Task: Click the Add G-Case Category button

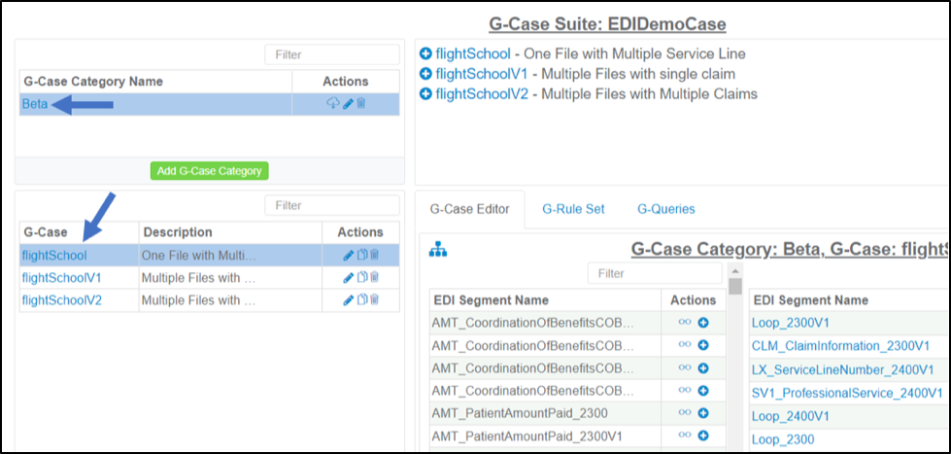Action: (x=209, y=171)
